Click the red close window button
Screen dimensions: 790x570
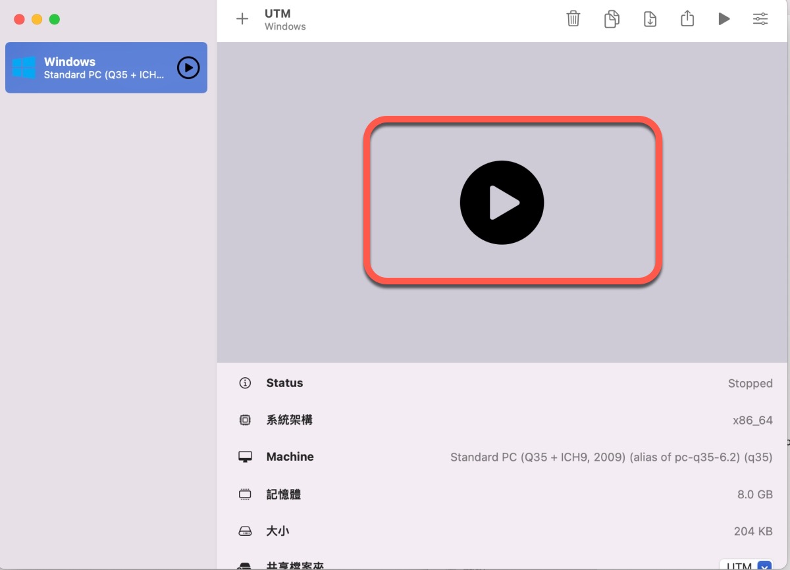click(x=19, y=19)
